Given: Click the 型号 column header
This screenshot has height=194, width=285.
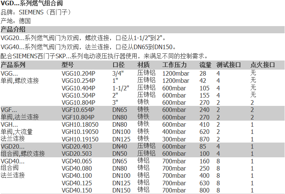Looking at the screenshot, I should [x=68, y=65].
